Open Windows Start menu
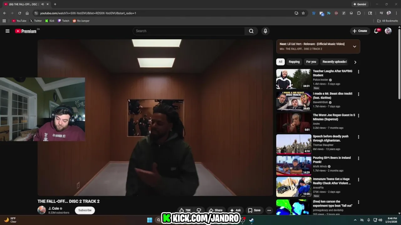Screen dimensions: 401x225 pos(150,220)
